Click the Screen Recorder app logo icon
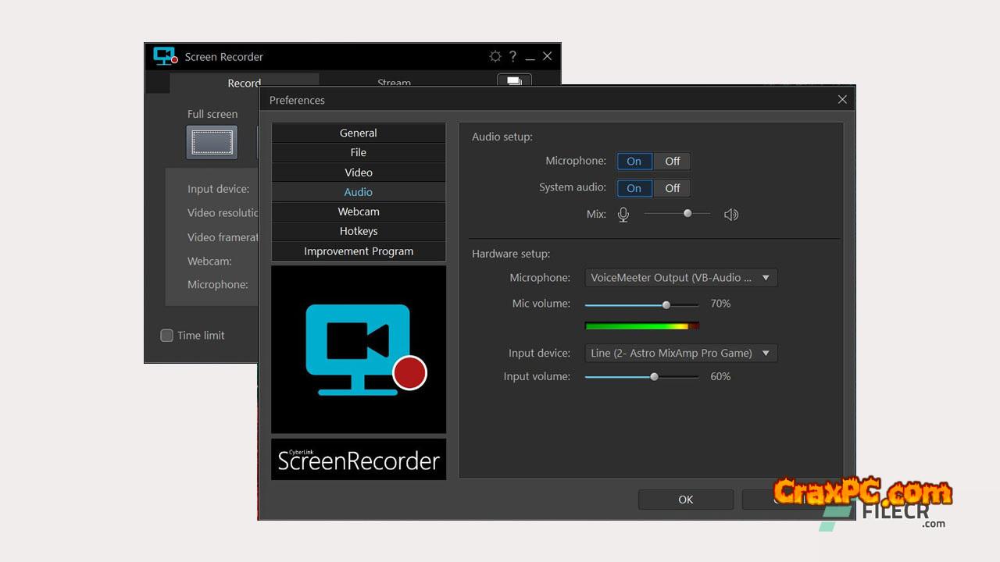1000x562 pixels. tap(165, 56)
